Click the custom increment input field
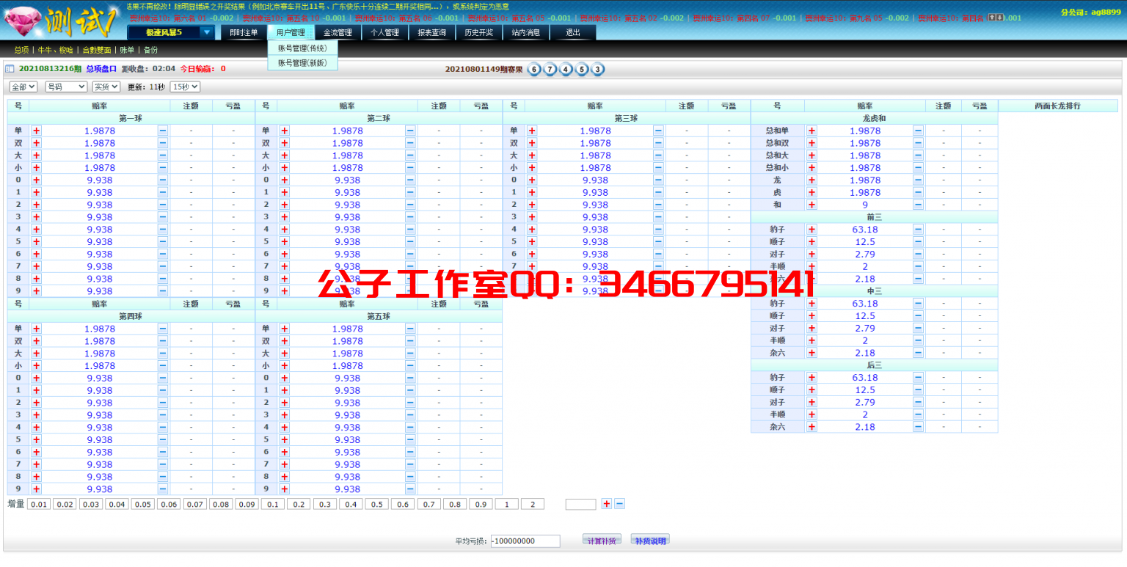1127x567 pixels. 581,504
